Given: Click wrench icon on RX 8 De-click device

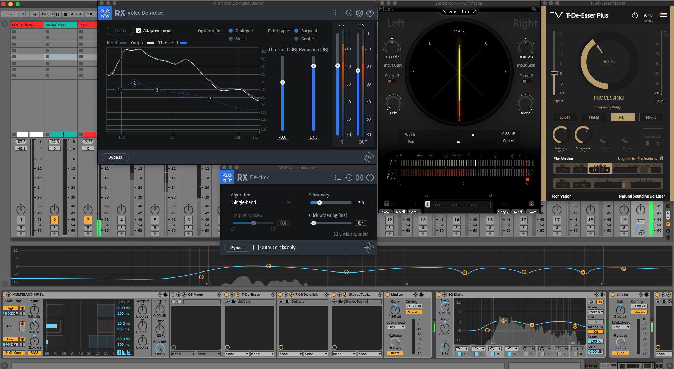Looking at the screenshot, I should (291, 294).
